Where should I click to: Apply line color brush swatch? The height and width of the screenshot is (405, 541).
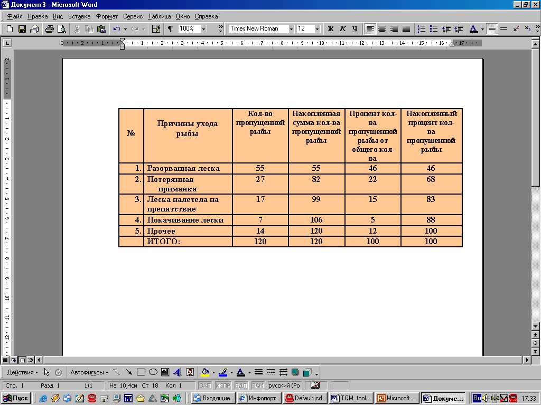(x=223, y=372)
